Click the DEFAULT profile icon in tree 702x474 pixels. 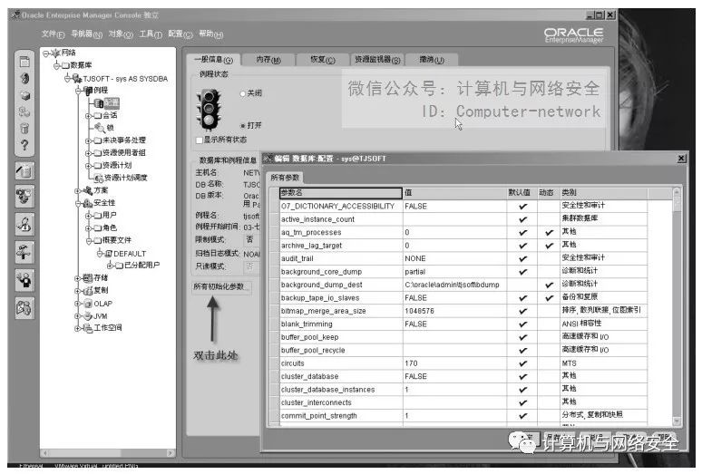[108, 254]
